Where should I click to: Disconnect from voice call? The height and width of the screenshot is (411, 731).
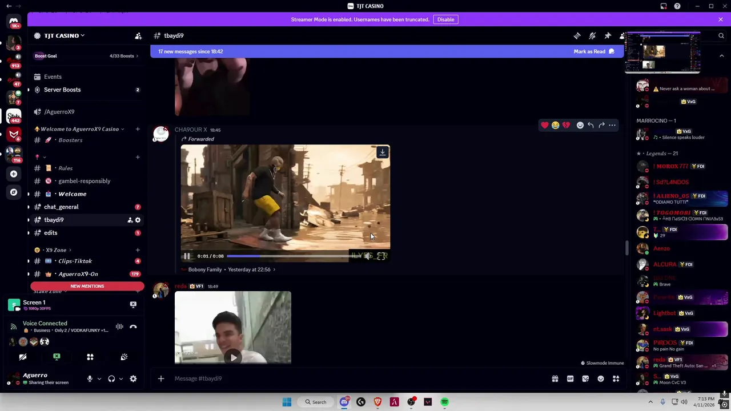click(133, 327)
